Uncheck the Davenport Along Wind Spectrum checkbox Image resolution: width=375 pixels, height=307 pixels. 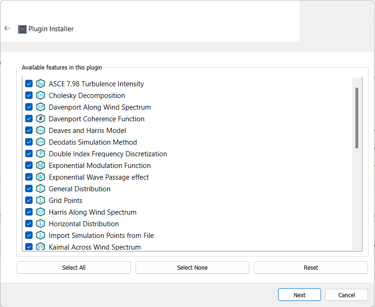pyautogui.click(x=29, y=107)
